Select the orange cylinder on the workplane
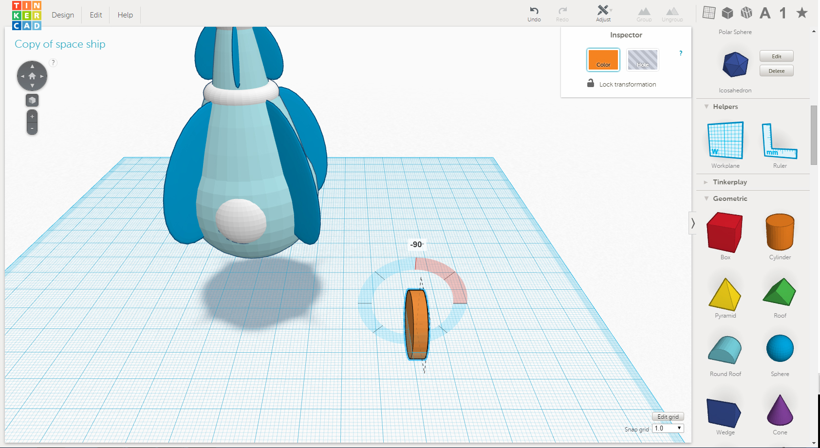 pos(417,324)
